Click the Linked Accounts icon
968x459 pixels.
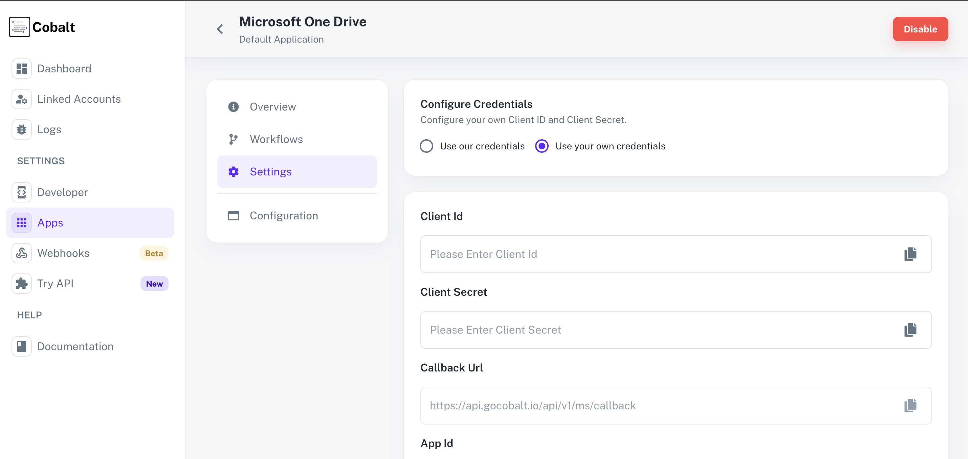(x=21, y=99)
